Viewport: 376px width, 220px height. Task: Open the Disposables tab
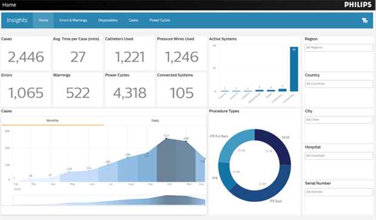[x=108, y=21]
